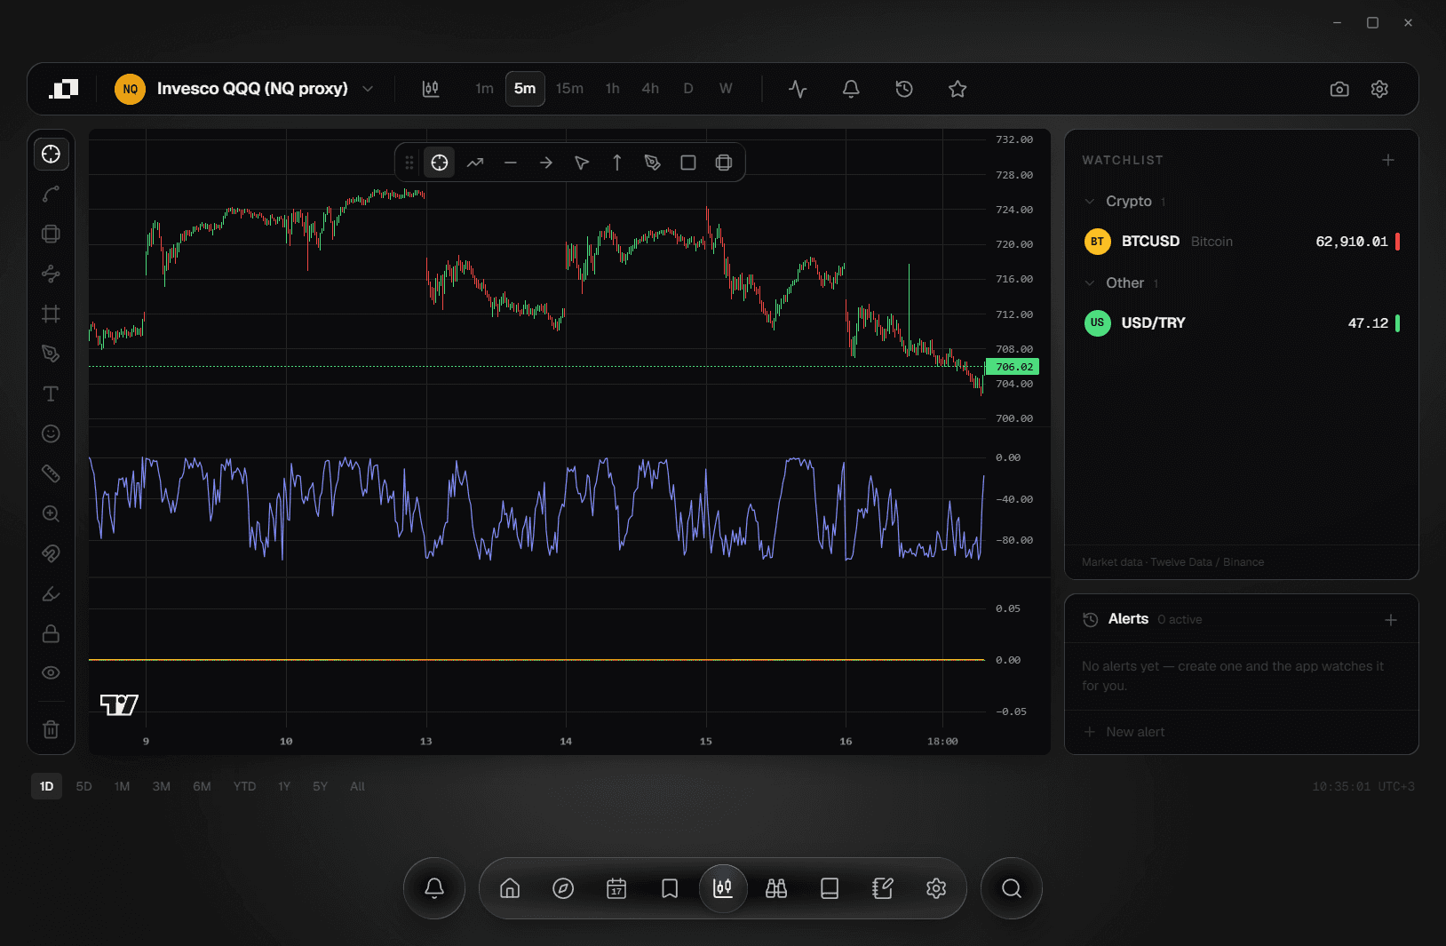
Task: Select the zoom-in magnifier tool in sidebar
Action: coord(51,513)
